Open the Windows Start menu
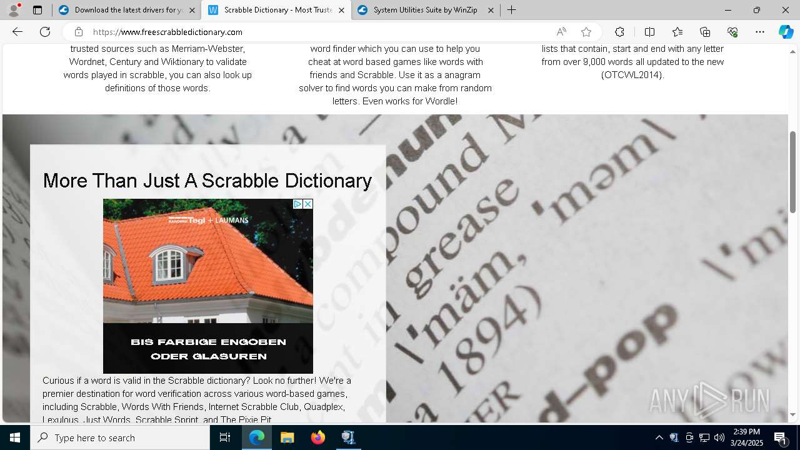The width and height of the screenshot is (800, 450). pyautogui.click(x=15, y=437)
